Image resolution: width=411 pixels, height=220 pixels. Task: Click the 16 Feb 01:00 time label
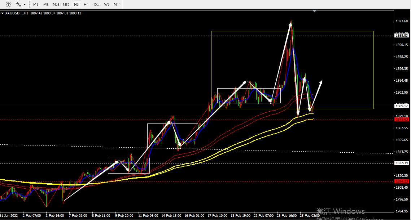click(x=194, y=216)
